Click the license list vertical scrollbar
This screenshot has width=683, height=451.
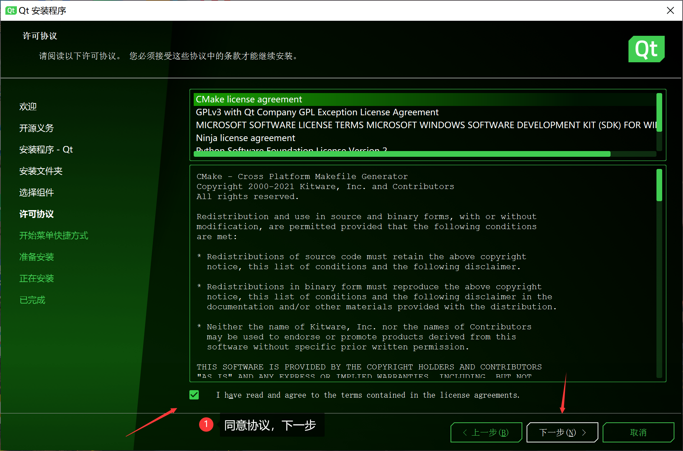coord(659,112)
